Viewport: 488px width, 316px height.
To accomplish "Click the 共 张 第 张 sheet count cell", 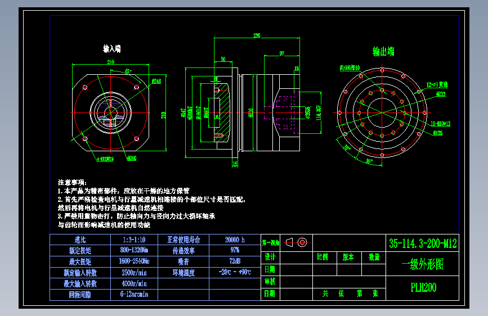I will (x=349, y=294).
